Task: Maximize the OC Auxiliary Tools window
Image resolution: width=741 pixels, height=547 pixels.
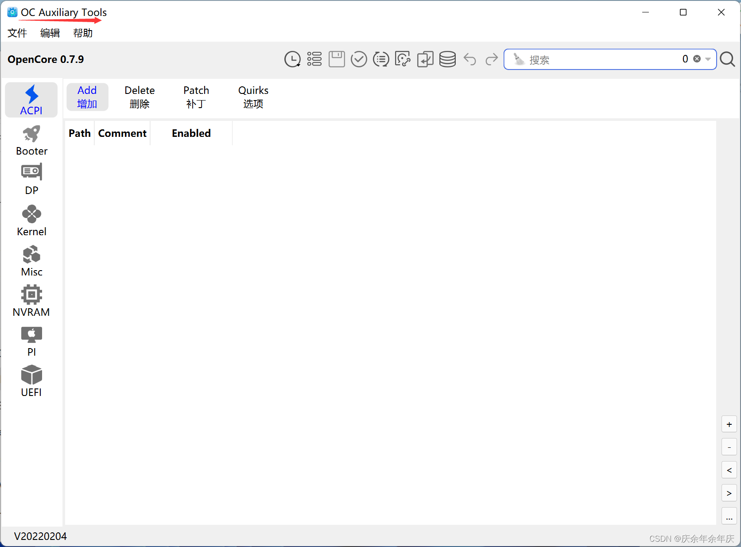Action: pos(683,12)
